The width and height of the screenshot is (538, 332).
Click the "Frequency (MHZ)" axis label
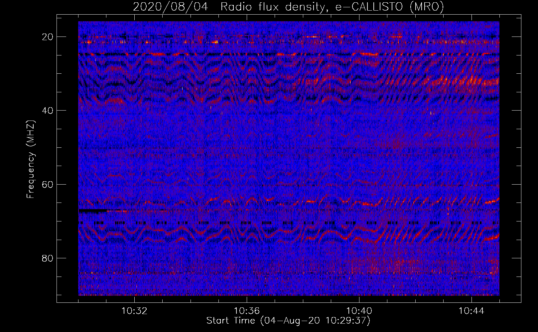click(31, 159)
